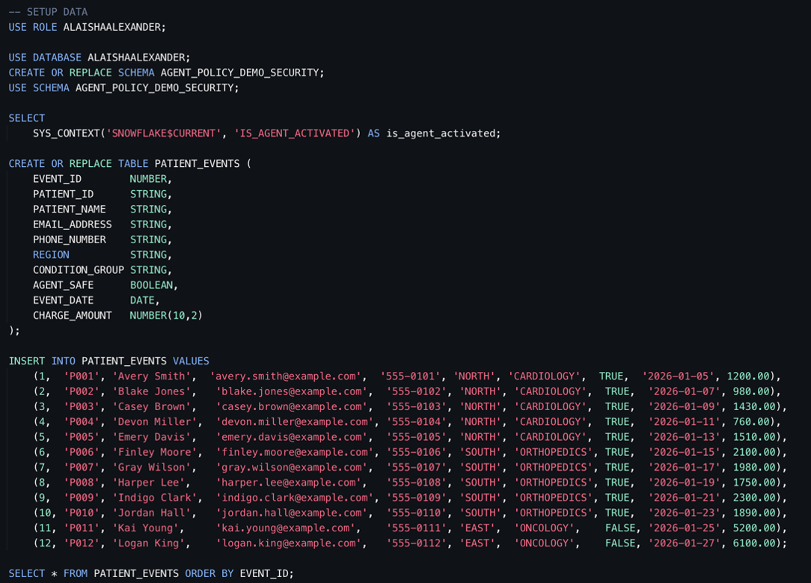Screen dimensions: 811x583
Task: Click the 'SNOWFLAKE$CURRENT' string literal
Action: click(x=163, y=133)
